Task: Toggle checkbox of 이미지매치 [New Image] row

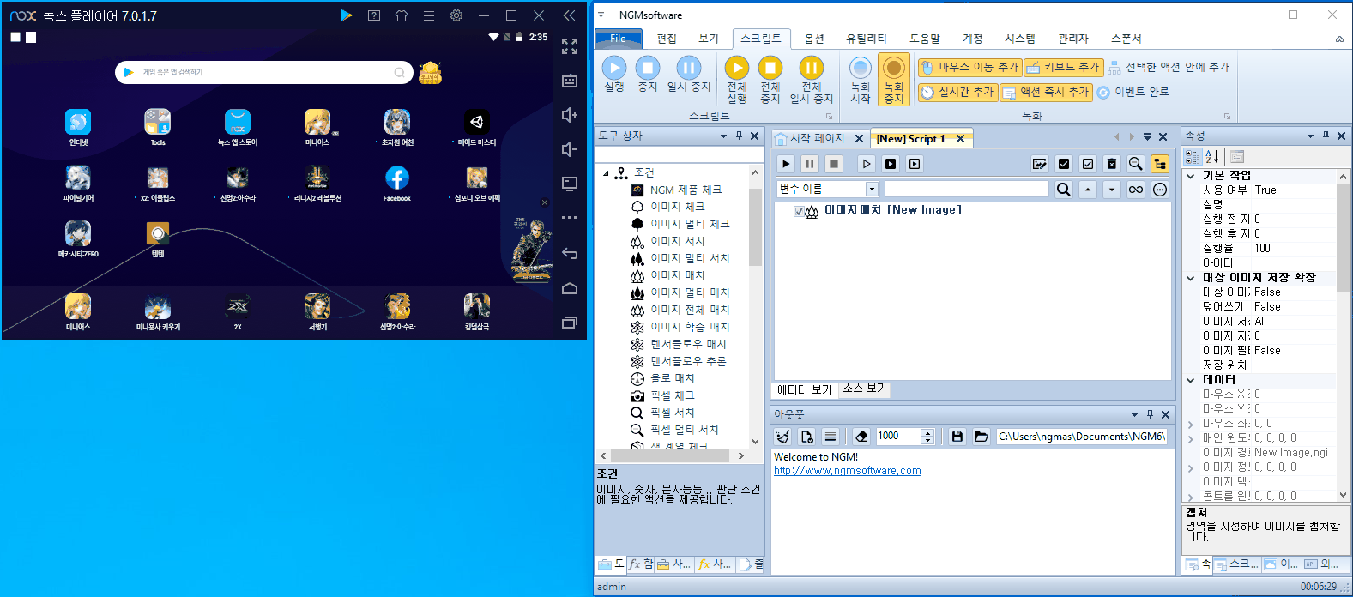Action: 799,211
